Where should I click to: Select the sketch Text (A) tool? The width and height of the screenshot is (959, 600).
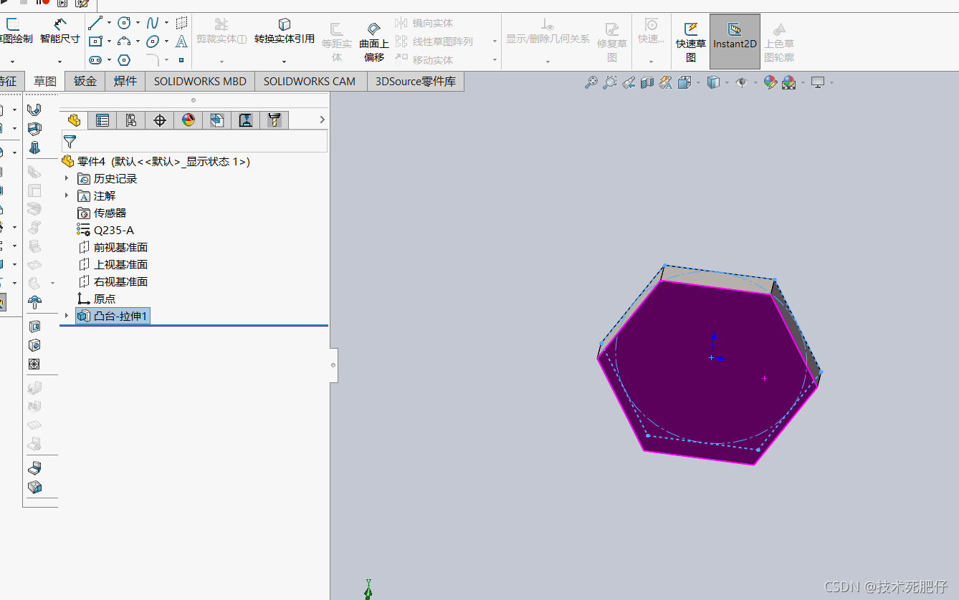(181, 42)
